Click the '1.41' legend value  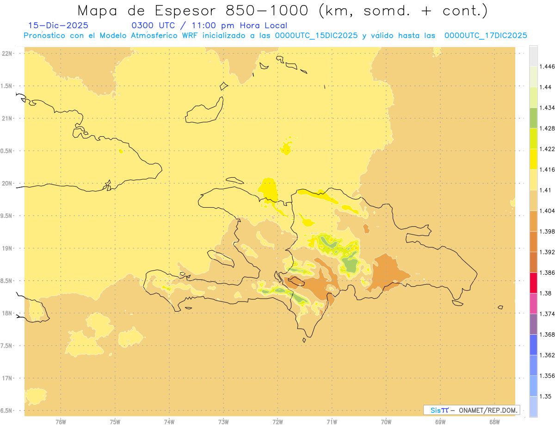(x=545, y=190)
